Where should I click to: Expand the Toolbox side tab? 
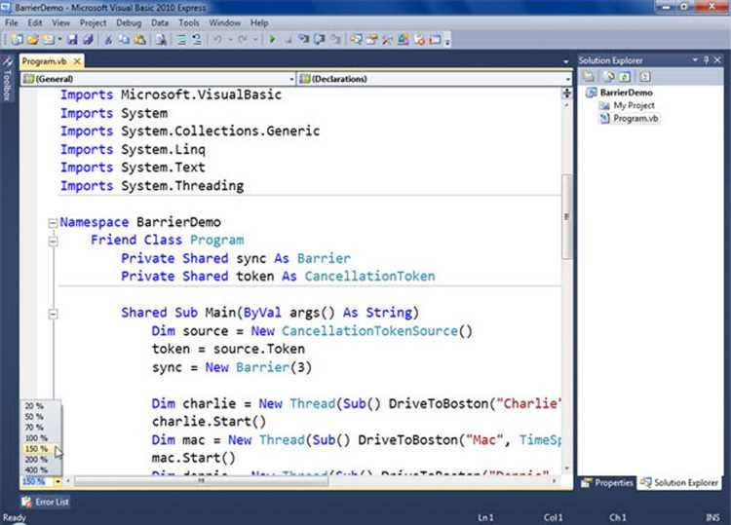point(8,79)
